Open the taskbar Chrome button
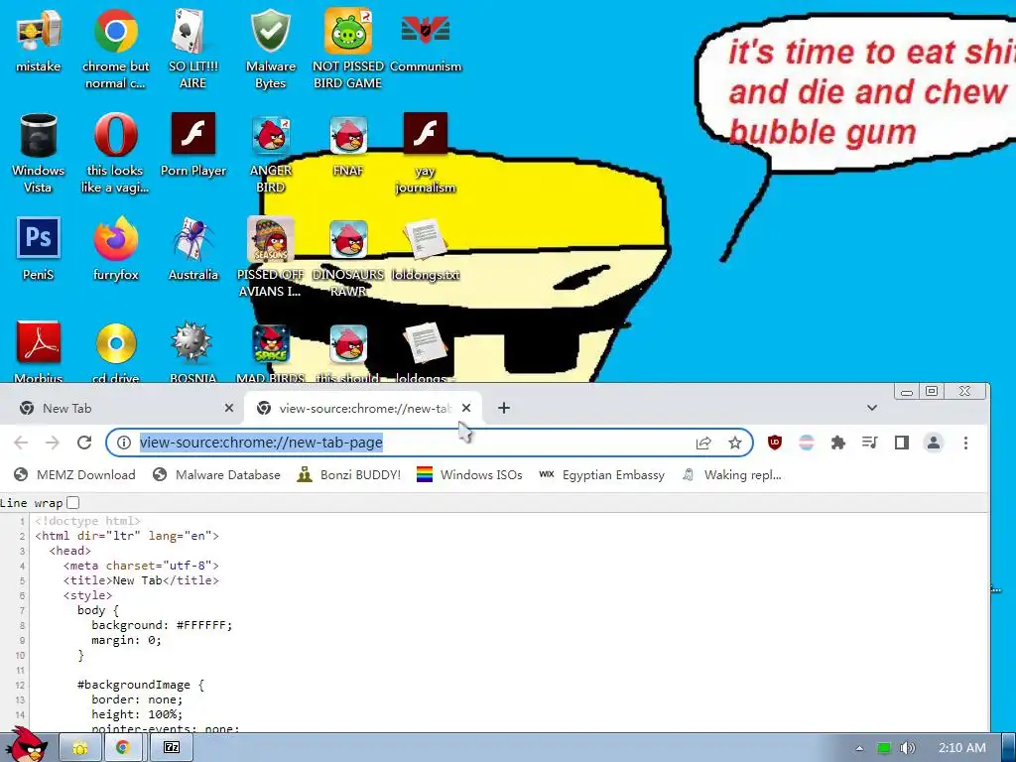 click(x=122, y=748)
